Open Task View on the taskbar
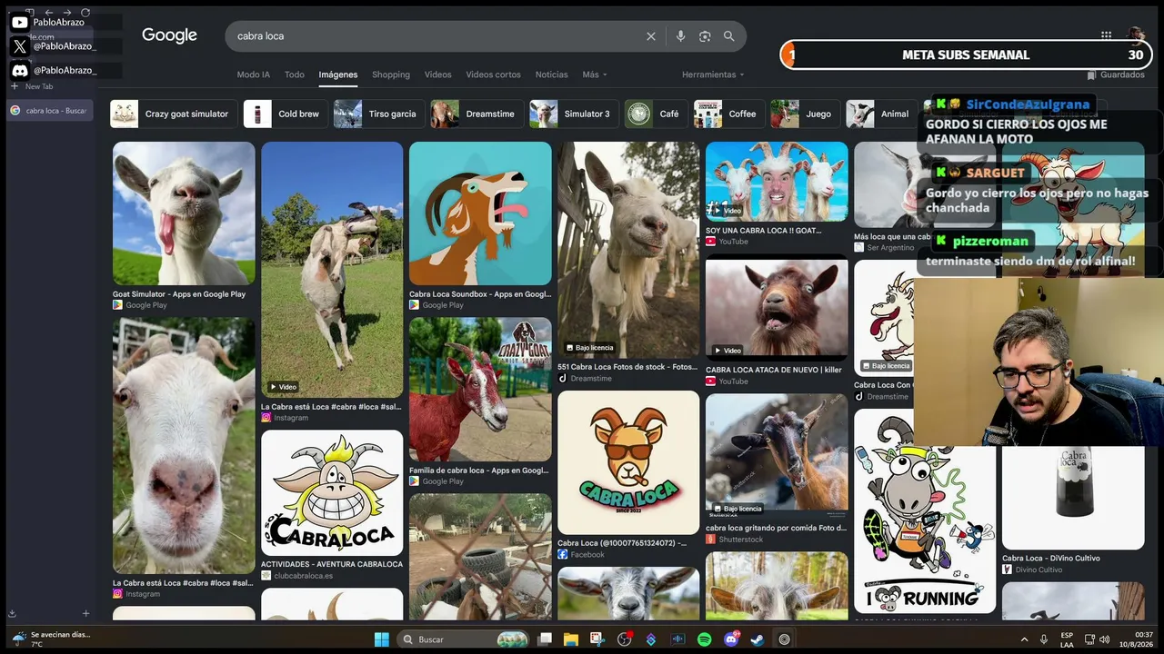The height and width of the screenshot is (654, 1164). (x=545, y=639)
